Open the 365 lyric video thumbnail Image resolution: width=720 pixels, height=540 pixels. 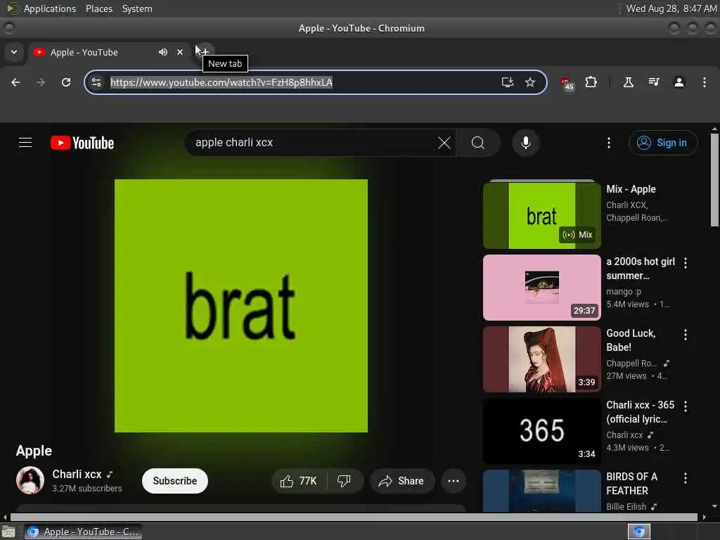point(542,431)
